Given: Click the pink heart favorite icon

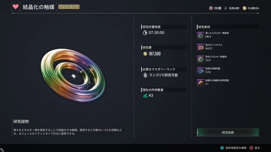Looking at the screenshot, I should coord(16,7).
